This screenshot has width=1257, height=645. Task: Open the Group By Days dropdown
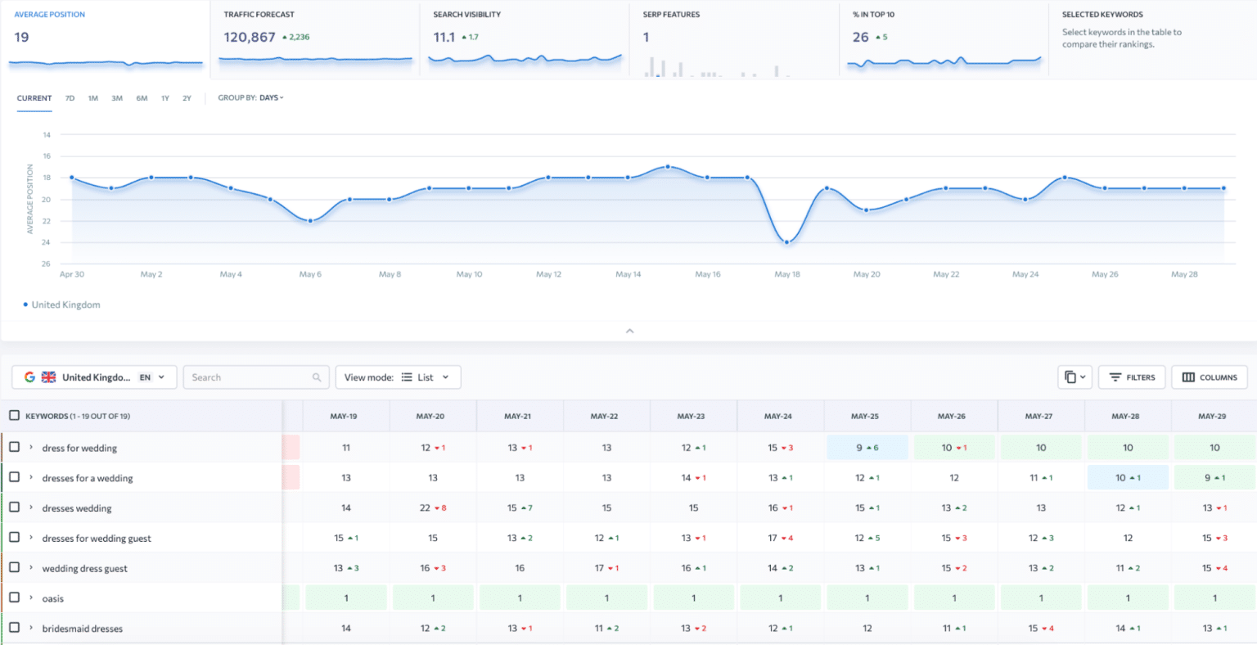point(270,97)
